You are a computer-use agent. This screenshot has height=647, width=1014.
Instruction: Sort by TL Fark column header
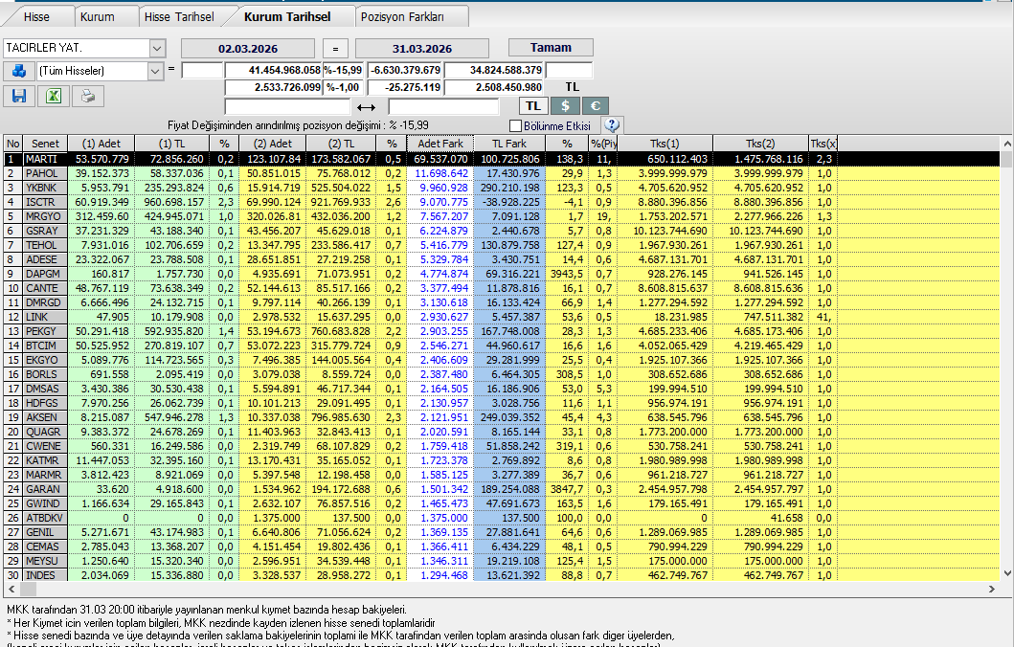tap(509, 144)
